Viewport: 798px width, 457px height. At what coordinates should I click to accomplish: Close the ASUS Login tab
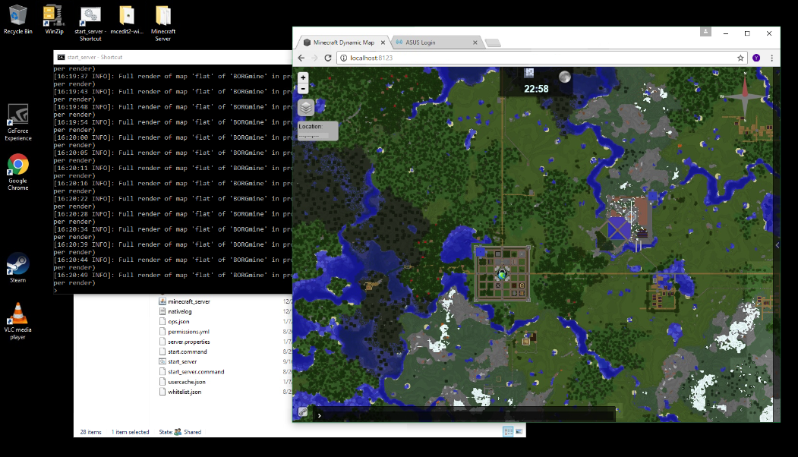[x=475, y=43]
